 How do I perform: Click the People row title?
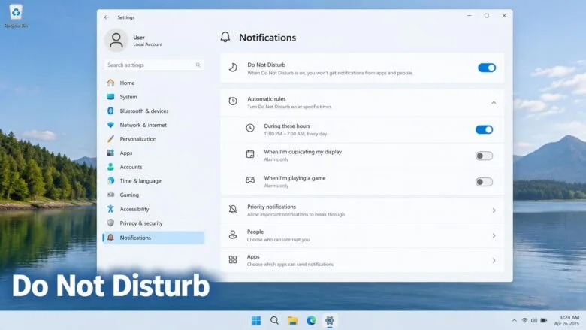(255, 232)
